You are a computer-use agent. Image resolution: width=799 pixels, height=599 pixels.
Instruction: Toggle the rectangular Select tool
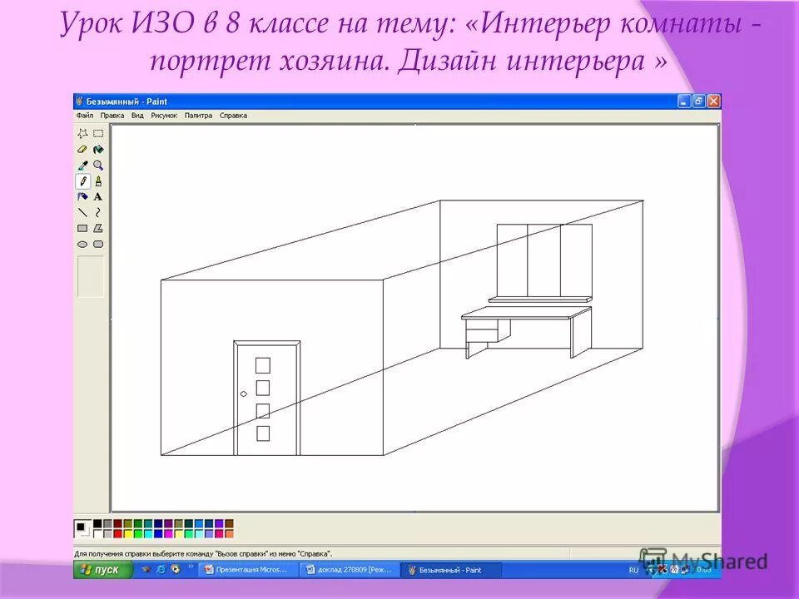(x=97, y=134)
